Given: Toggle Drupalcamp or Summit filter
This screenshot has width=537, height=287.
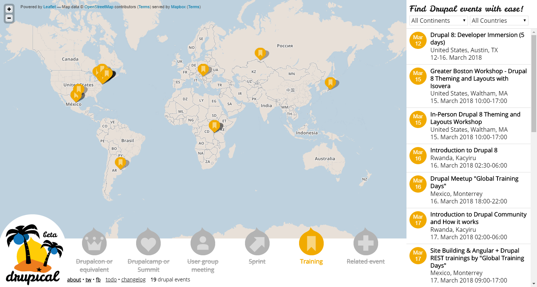Looking at the screenshot, I should click(x=148, y=251).
